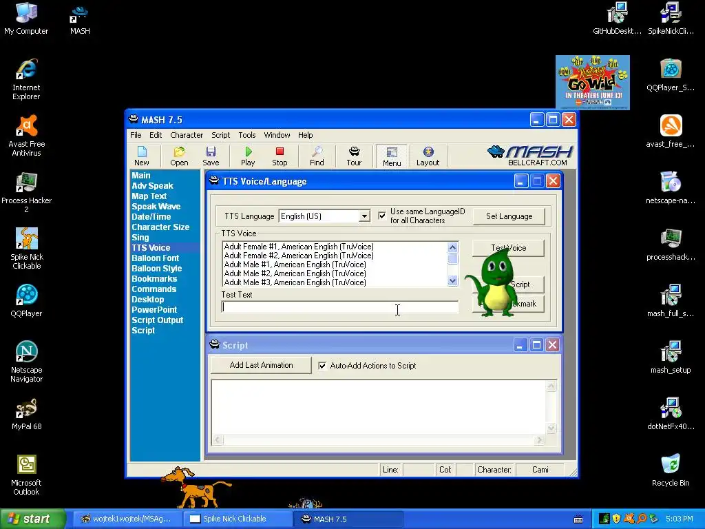This screenshot has height=529, width=705.
Task: Open the Find magnifier tool
Action: pyautogui.click(x=317, y=156)
